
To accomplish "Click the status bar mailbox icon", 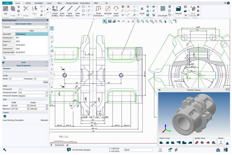I will coord(218,150).
